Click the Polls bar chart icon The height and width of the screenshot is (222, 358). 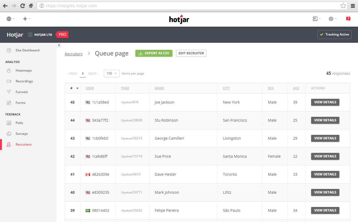(9, 123)
